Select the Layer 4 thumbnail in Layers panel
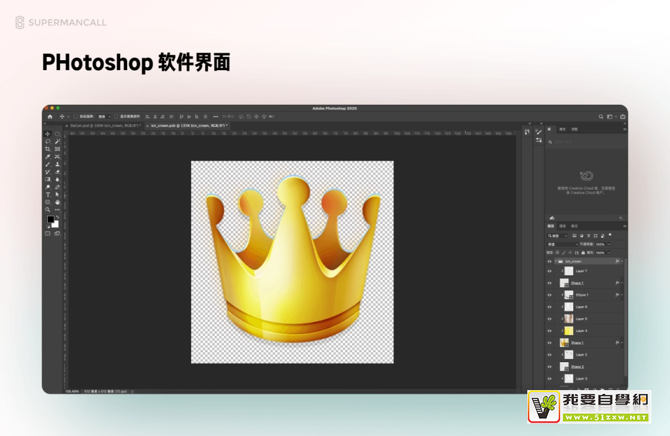 point(569,331)
